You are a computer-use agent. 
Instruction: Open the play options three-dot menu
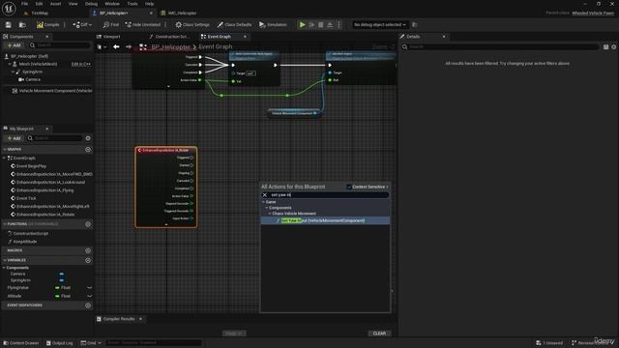point(339,25)
